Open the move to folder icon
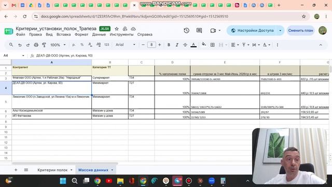 pyautogui.click(x=125, y=29)
